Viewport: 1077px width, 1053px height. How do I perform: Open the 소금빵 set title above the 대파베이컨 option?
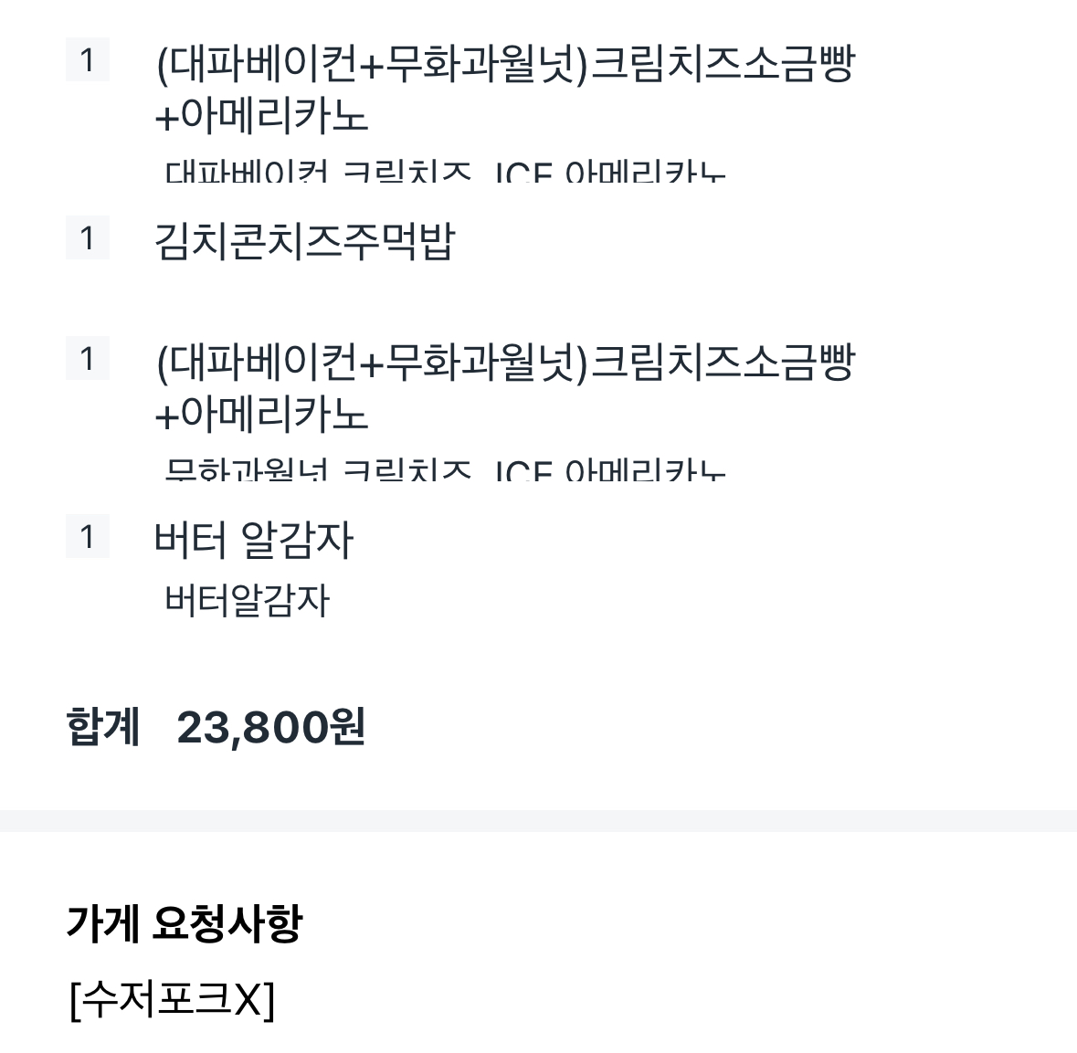pyautogui.click(x=505, y=65)
